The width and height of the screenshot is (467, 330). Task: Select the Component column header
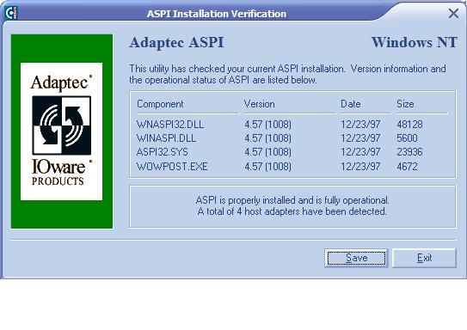(x=160, y=104)
